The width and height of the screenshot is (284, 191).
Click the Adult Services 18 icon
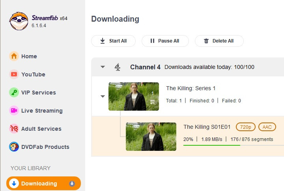coord(14,129)
